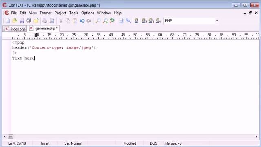This screenshot has width=261, height=147.
Task: Minimize the inner document window
Action: [x=245, y=13]
